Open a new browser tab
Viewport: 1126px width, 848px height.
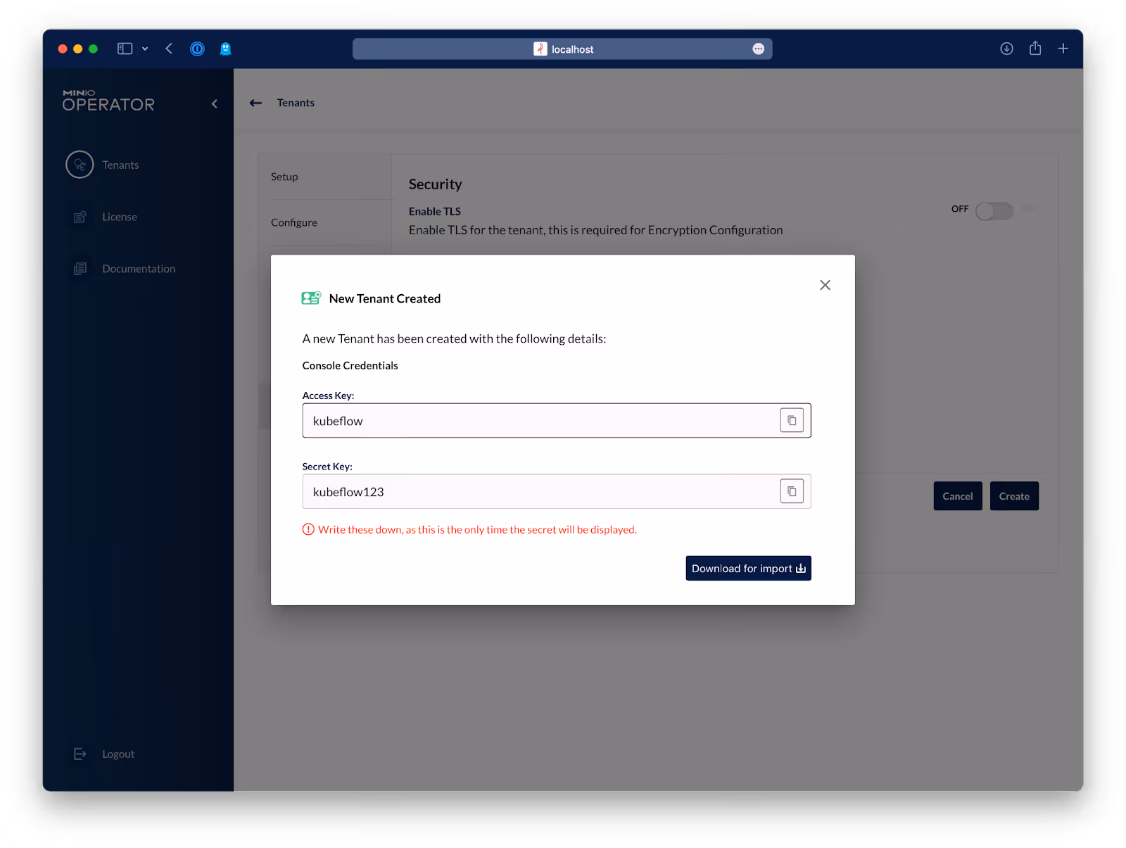[x=1063, y=48]
